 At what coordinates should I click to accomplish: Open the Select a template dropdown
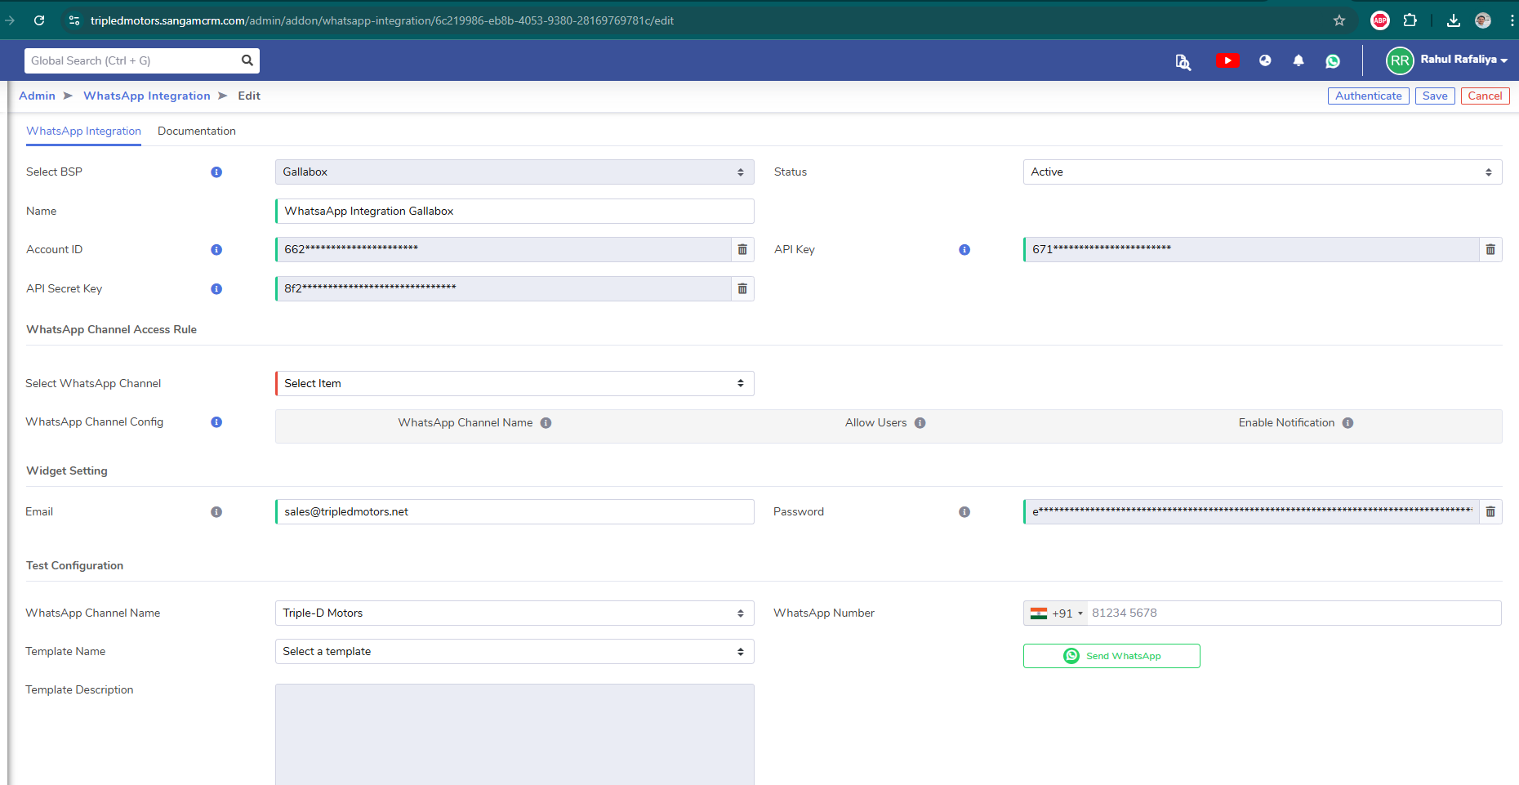[514, 652]
